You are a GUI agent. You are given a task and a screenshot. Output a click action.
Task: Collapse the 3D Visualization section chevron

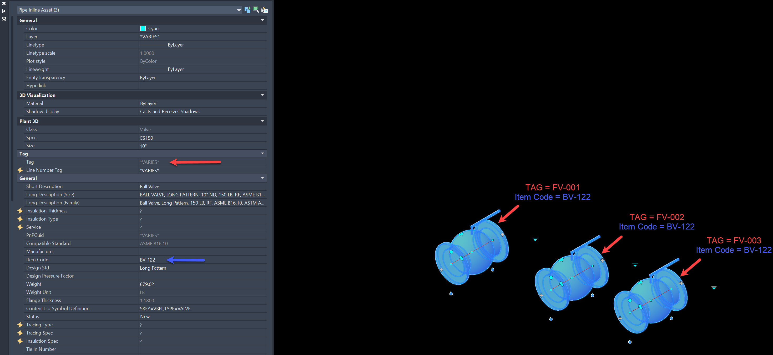(x=262, y=95)
